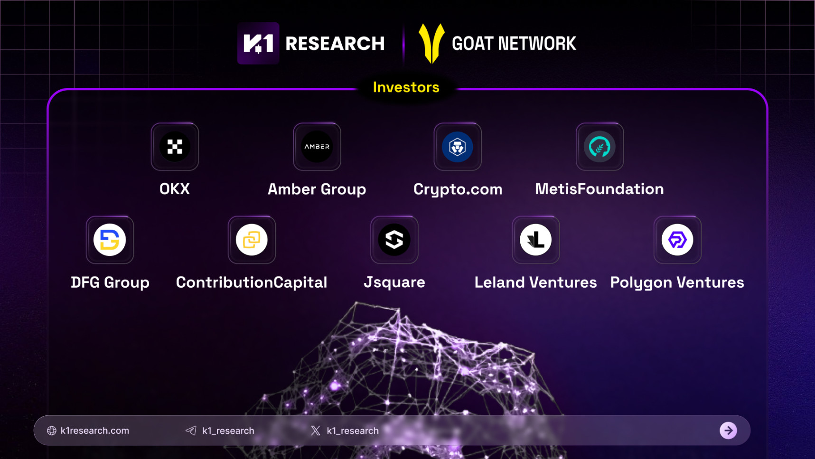The width and height of the screenshot is (815, 459).
Task: Click the Amber Group logo icon
Action: click(x=317, y=147)
